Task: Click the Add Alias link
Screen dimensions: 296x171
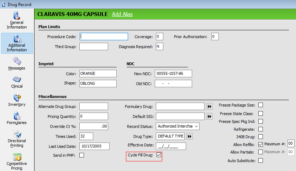Action: 122,14
